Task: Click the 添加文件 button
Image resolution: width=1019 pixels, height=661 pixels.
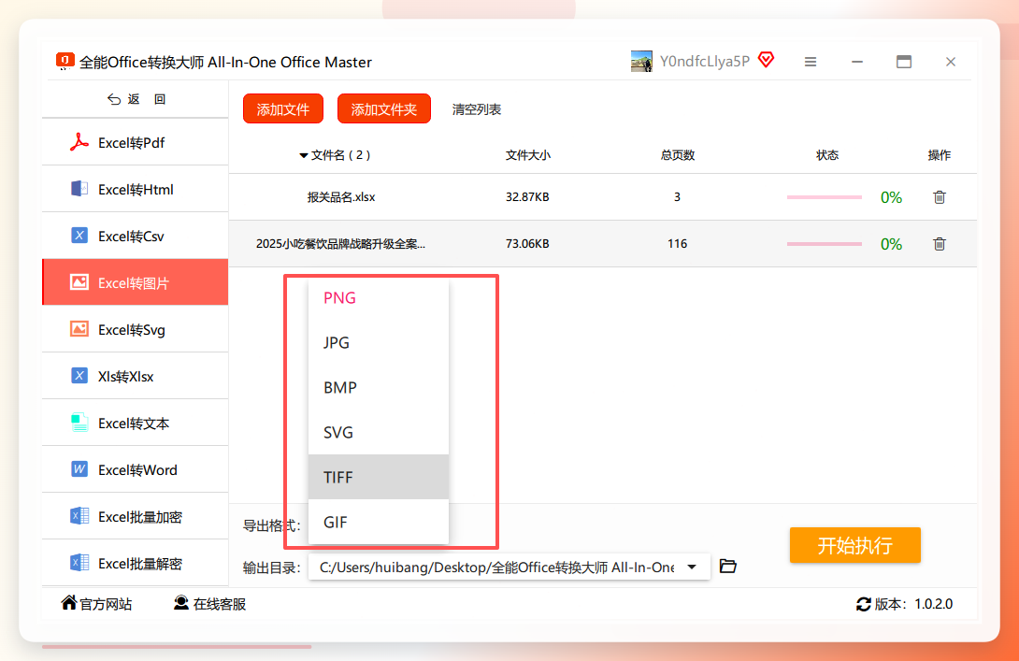Action: 283,108
